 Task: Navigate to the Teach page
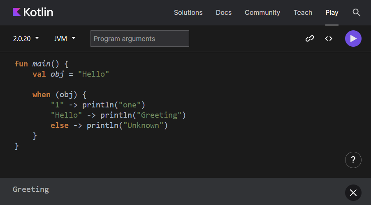click(303, 12)
